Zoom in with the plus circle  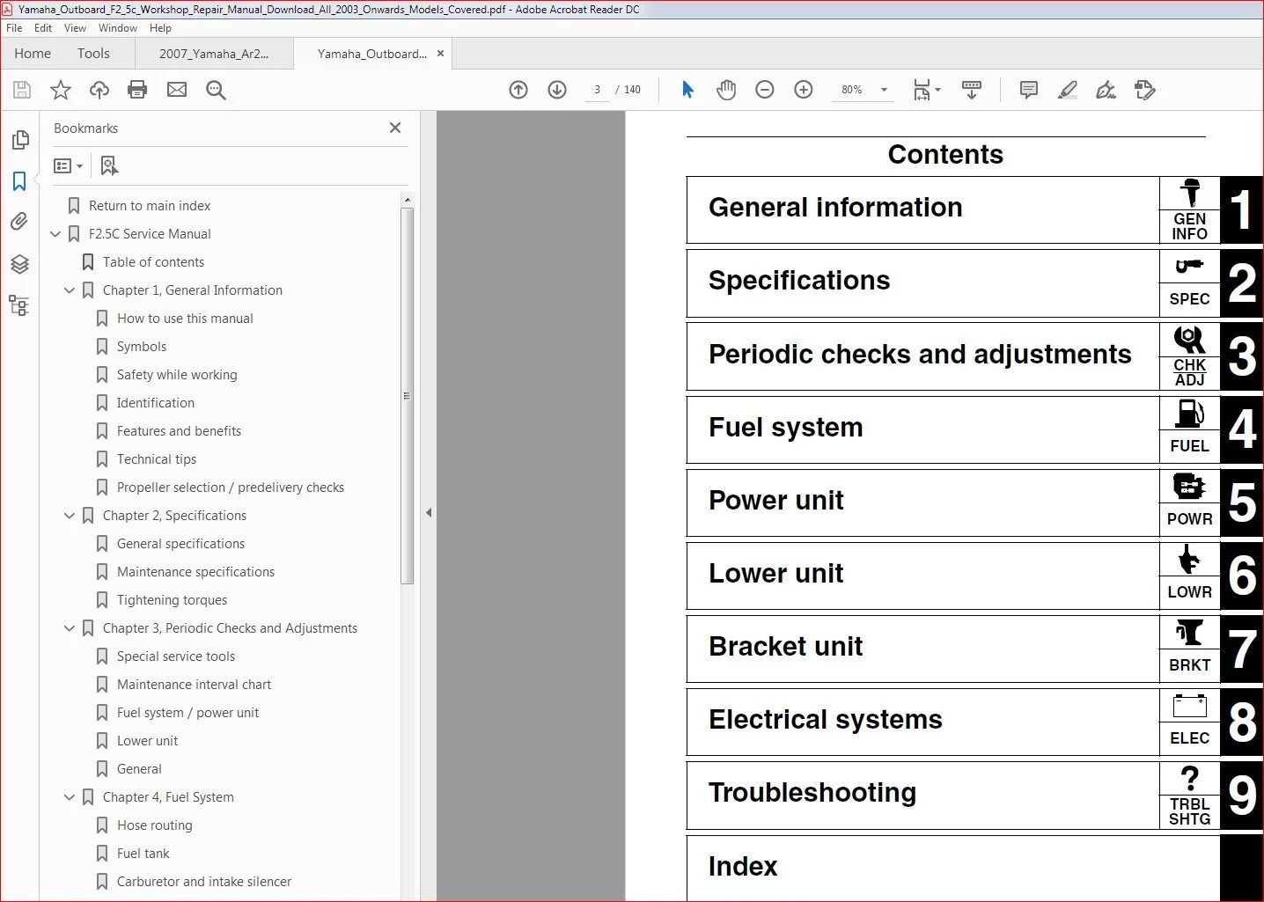point(804,90)
